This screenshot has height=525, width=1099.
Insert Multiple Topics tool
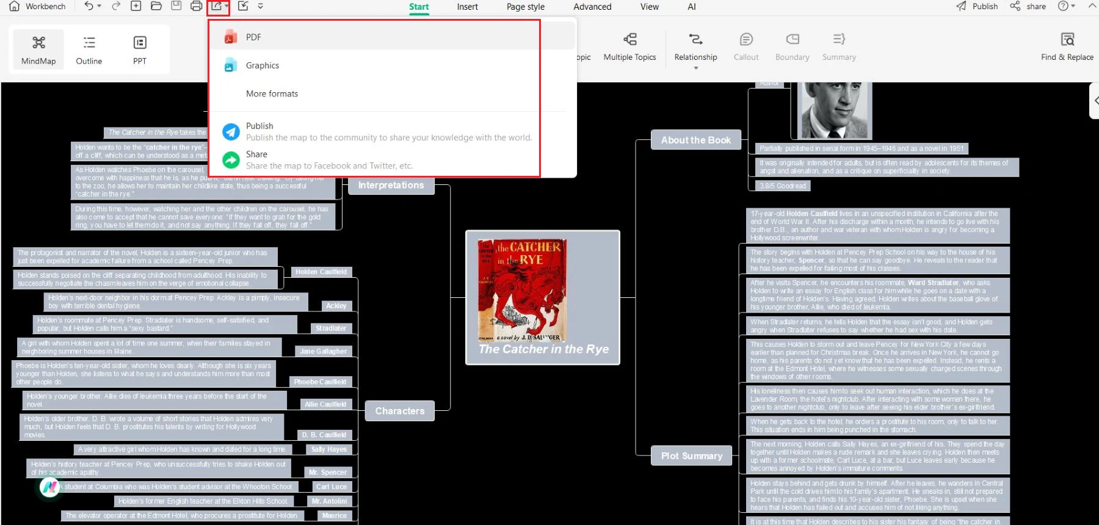click(629, 47)
